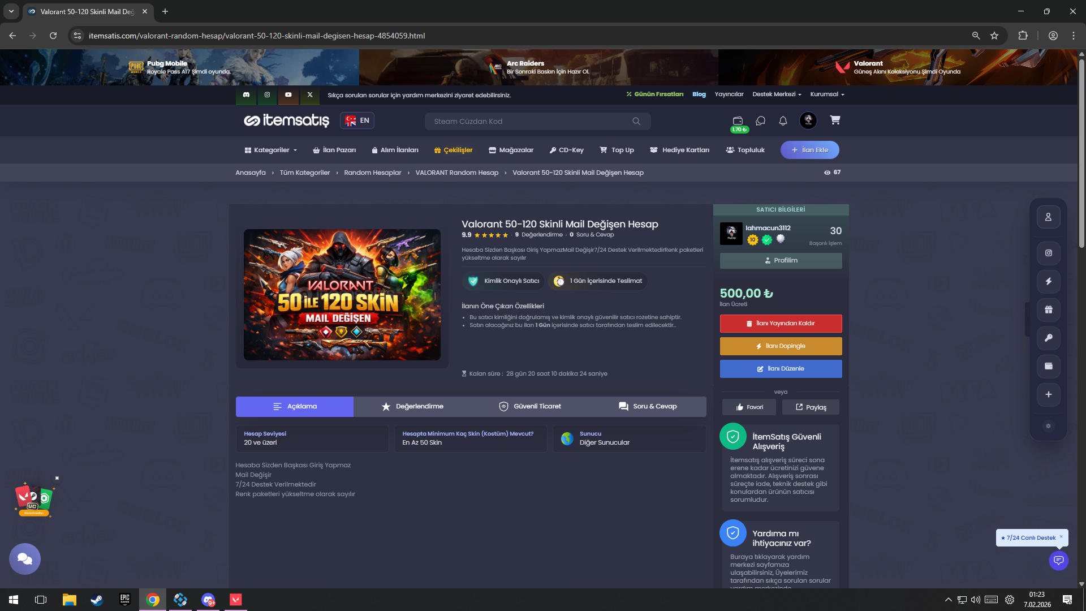Expand the Kurumsal dropdown
Viewport: 1086px width, 611px height.
[827, 94]
